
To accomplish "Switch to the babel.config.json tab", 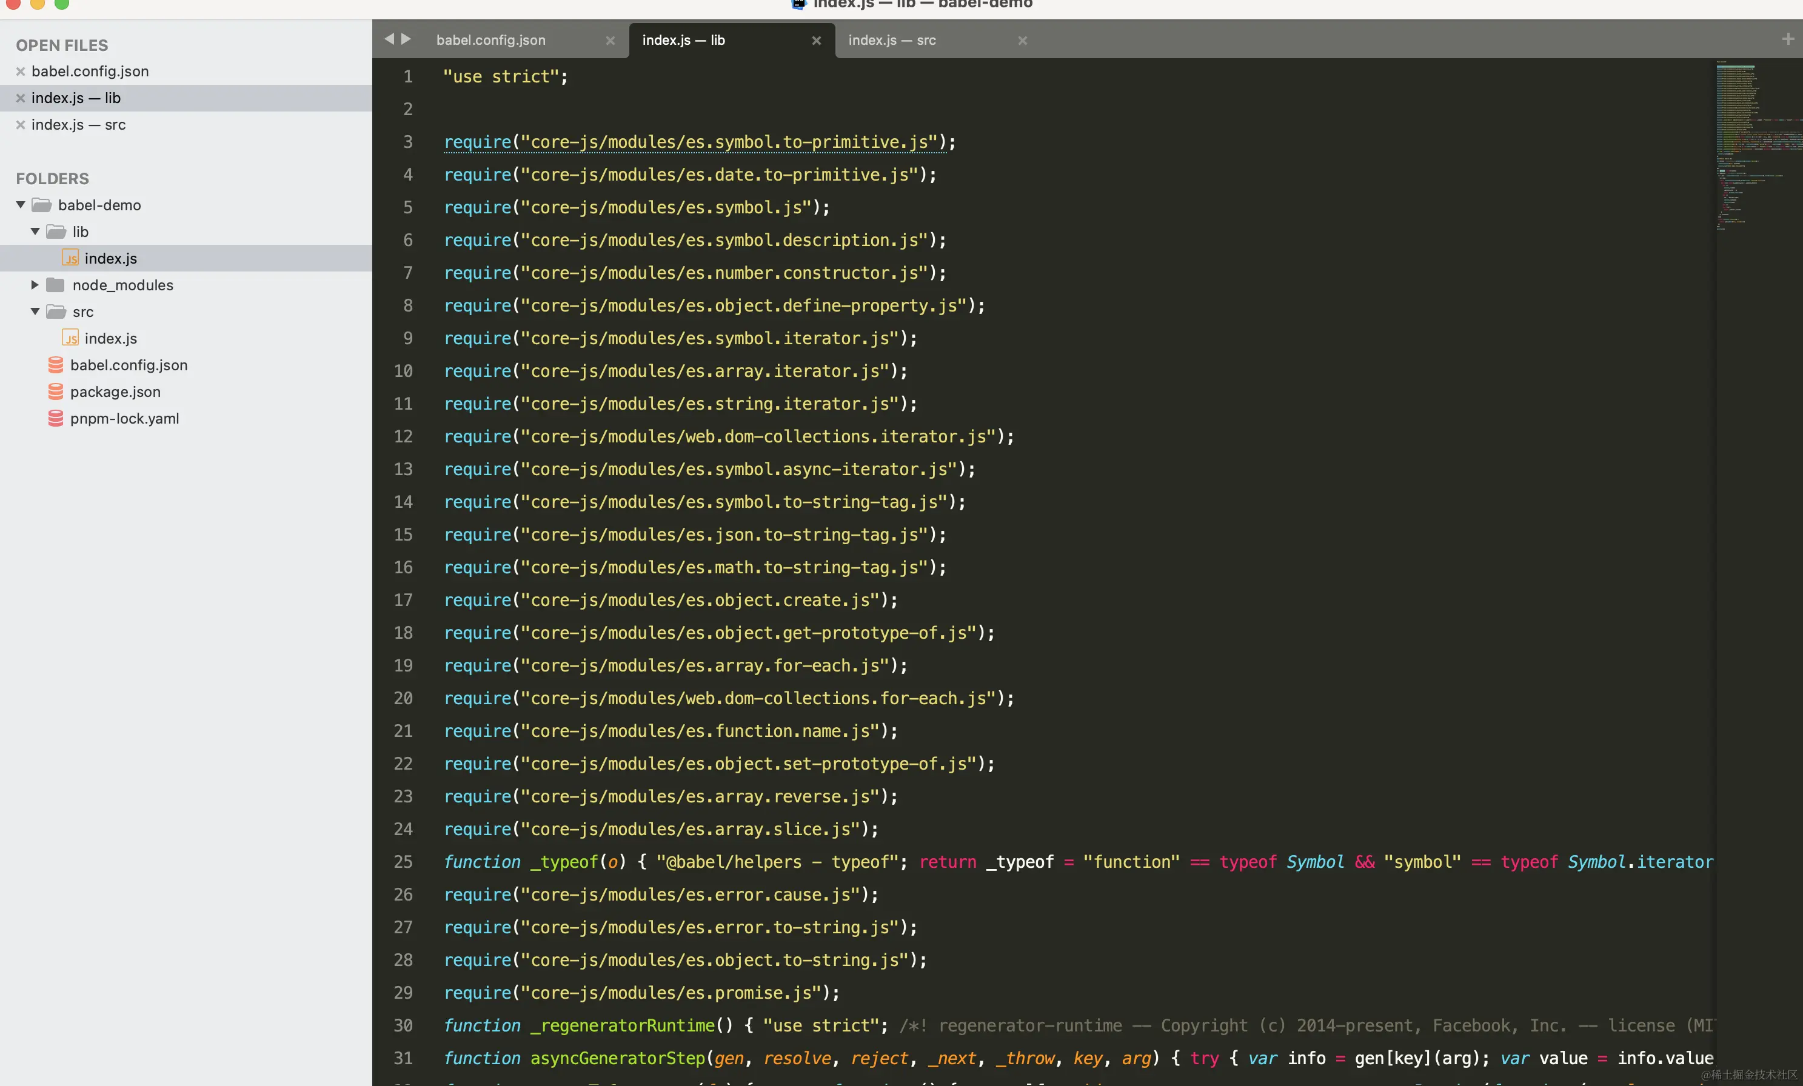I will [x=491, y=40].
